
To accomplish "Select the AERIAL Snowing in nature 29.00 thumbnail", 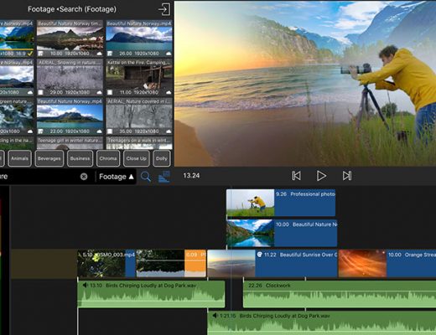I will (70, 77).
